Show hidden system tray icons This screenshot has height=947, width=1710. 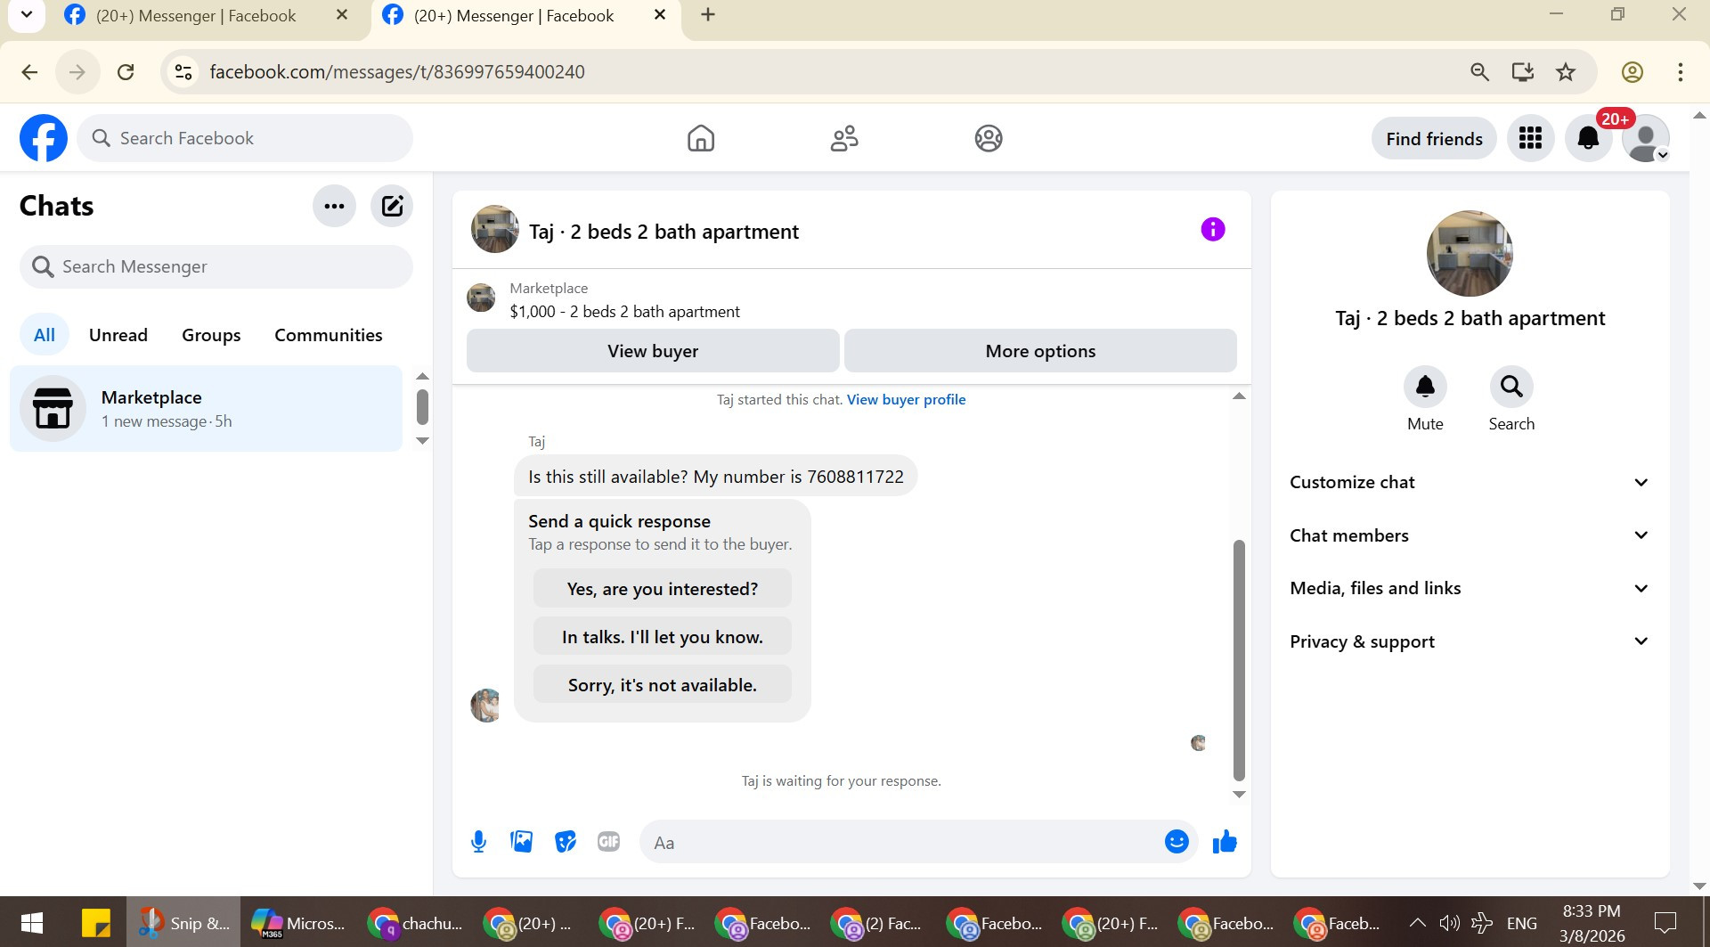pos(1417,922)
